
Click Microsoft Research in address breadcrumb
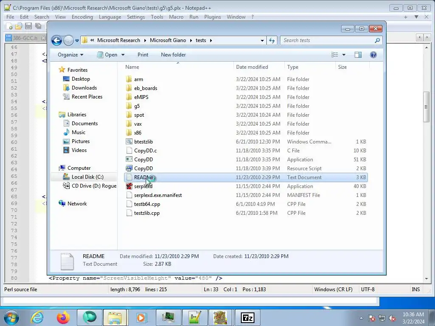[x=119, y=40]
